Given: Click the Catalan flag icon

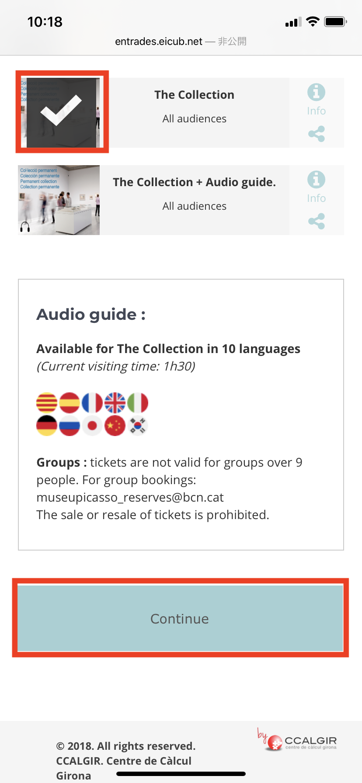Looking at the screenshot, I should pos(47,403).
